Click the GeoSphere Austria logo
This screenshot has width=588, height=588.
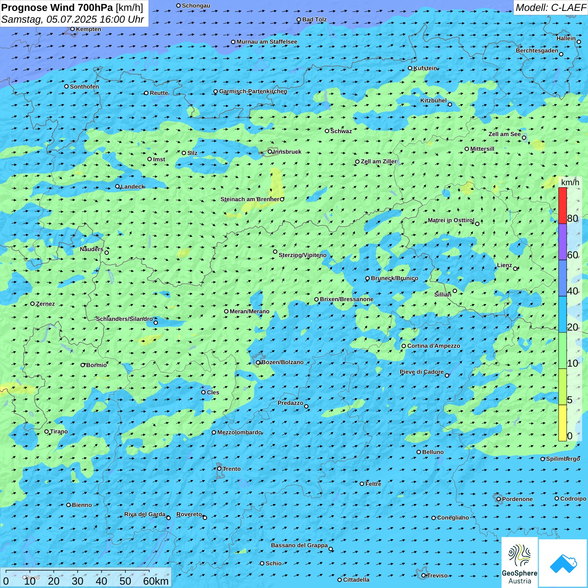[520, 563]
